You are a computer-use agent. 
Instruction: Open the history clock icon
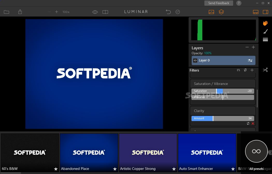[x=178, y=12]
